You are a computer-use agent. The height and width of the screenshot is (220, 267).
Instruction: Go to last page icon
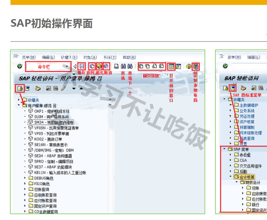click(x=161, y=66)
